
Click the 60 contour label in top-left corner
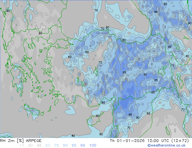click(8, 11)
